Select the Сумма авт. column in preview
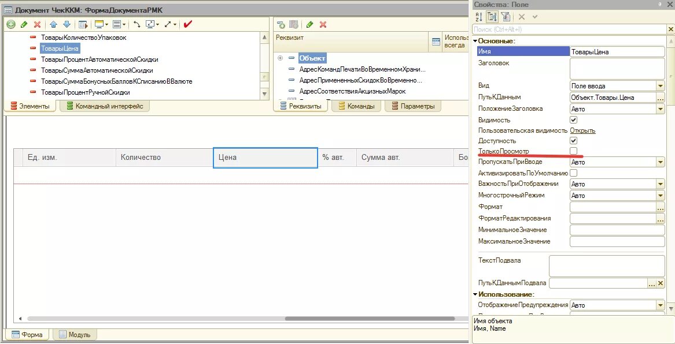Viewport: 675px width, 344px height. [405, 158]
